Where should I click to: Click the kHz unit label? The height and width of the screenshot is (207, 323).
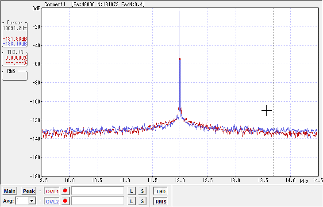click(304, 181)
